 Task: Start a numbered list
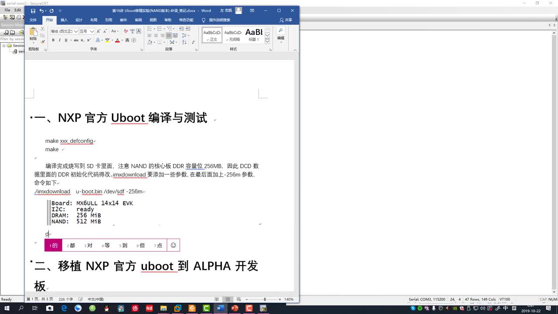160,29
